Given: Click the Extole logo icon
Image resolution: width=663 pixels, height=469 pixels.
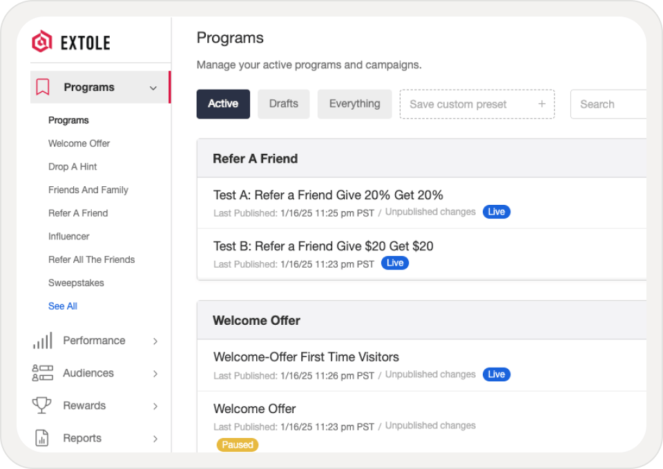Looking at the screenshot, I should 42,41.
